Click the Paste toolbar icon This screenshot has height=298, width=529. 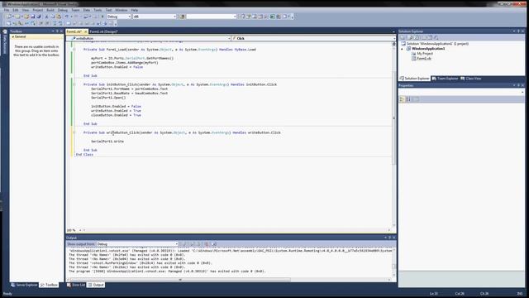pos(59,17)
